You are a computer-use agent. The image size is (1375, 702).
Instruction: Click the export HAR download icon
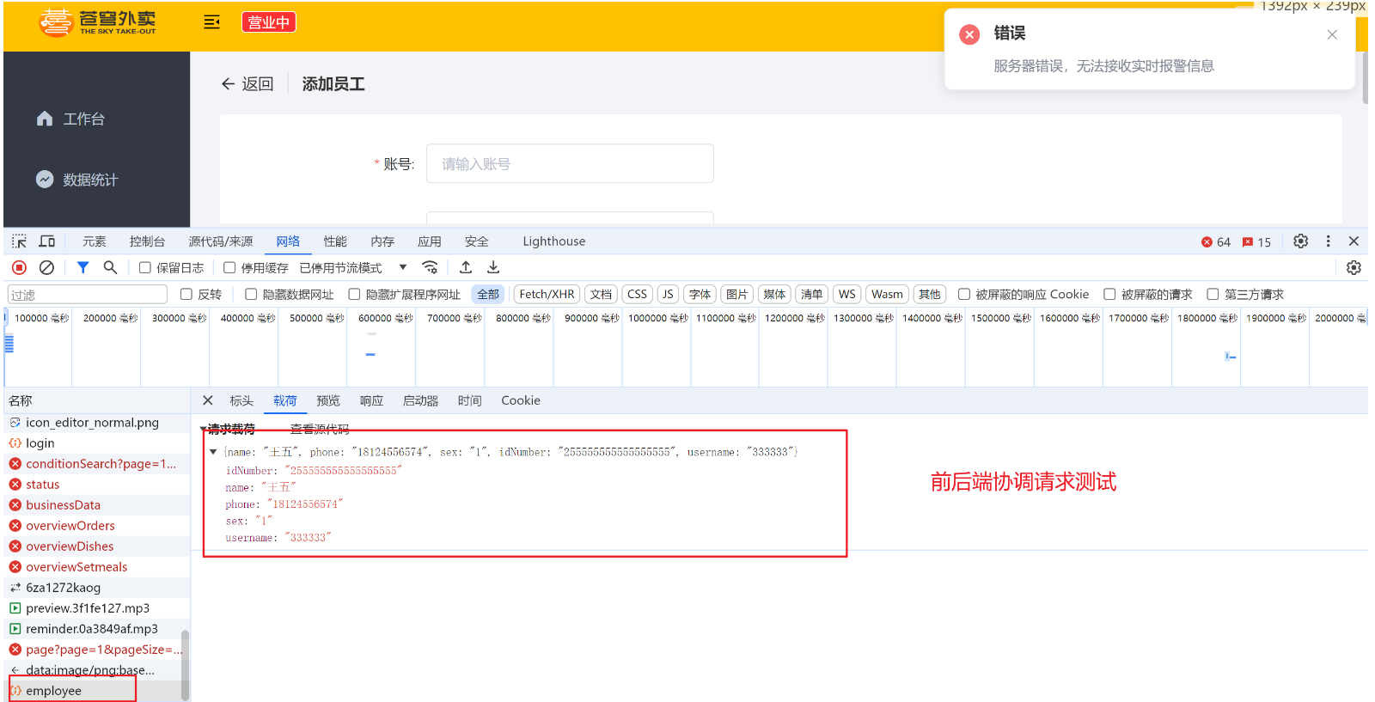coord(493,268)
